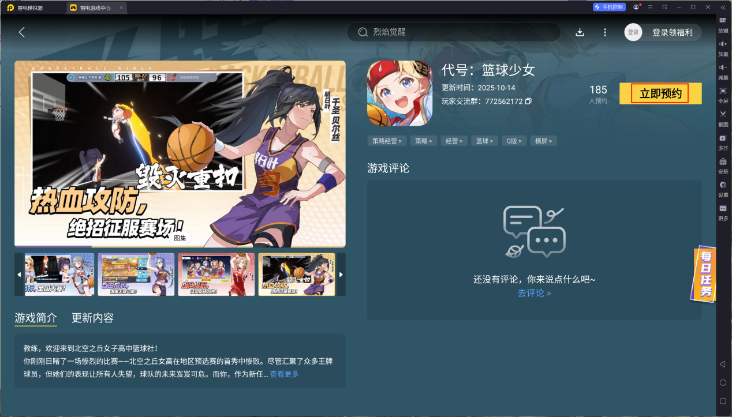Open the 多开 multi-instance manager
Screen dimensions: 732x417
(x=723, y=142)
